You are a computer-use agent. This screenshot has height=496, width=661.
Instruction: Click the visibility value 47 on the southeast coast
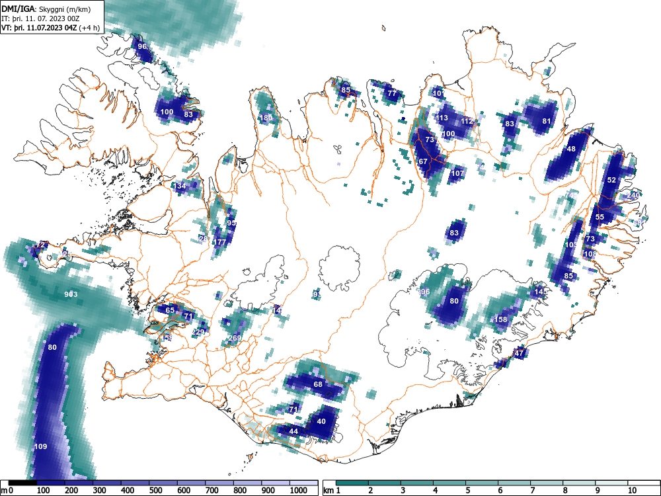[519, 353]
